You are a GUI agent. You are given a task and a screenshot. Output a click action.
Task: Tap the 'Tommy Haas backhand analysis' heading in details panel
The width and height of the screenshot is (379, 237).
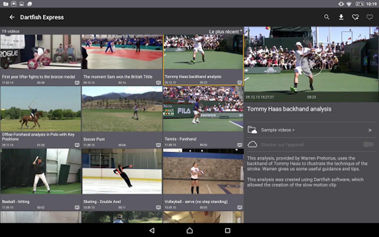[289, 109]
